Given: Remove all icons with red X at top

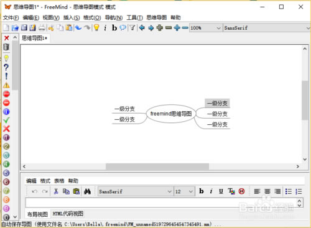Looking at the screenshot, I should pos(6,38).
